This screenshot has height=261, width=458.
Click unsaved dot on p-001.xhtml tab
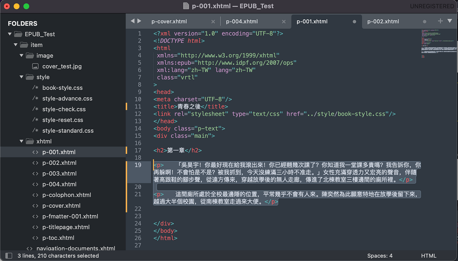point(354,22)
